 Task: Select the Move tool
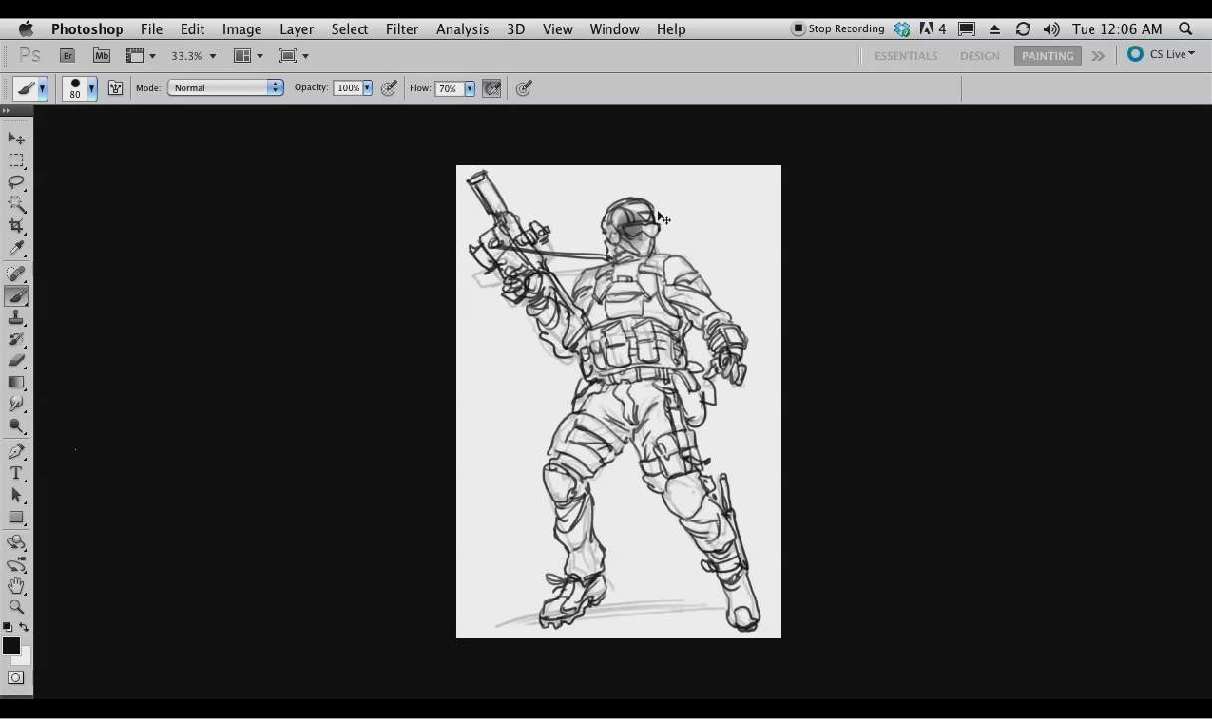click(x=16, y=139)
